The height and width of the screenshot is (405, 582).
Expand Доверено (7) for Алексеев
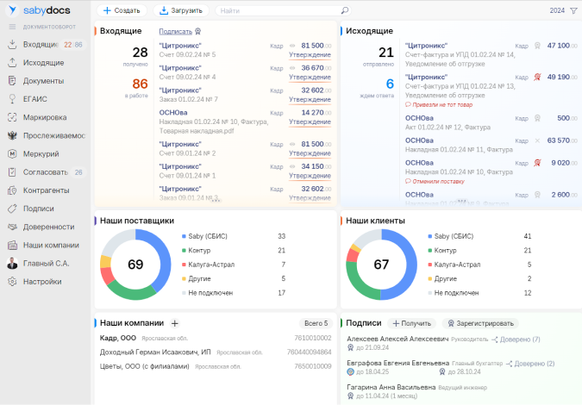pos(516,340)
